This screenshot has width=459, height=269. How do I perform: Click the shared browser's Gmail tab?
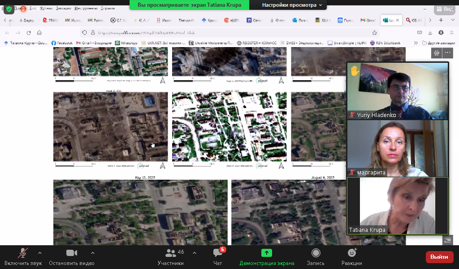(368, 20)
